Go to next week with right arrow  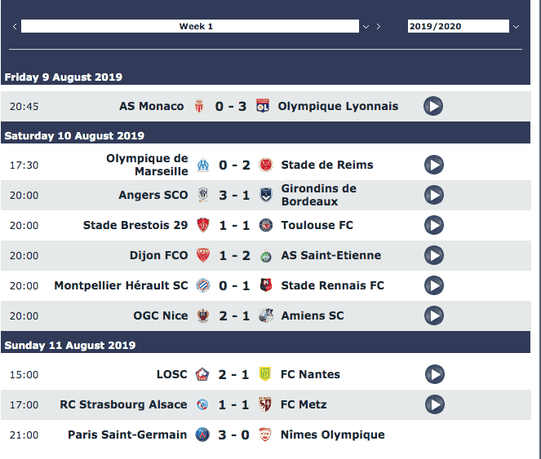[379, 27]
